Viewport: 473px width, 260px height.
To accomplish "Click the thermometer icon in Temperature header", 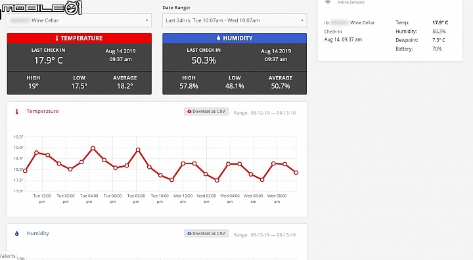I will (56, 38).
